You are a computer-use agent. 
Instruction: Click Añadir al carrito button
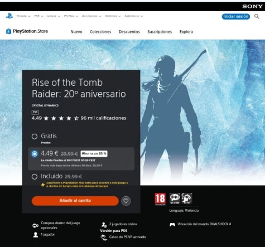75,201
